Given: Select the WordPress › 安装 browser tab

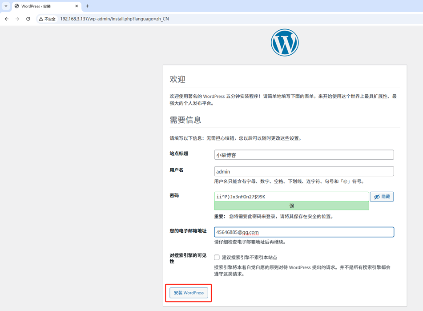Looking at the screenshot, I should [47, 6].
